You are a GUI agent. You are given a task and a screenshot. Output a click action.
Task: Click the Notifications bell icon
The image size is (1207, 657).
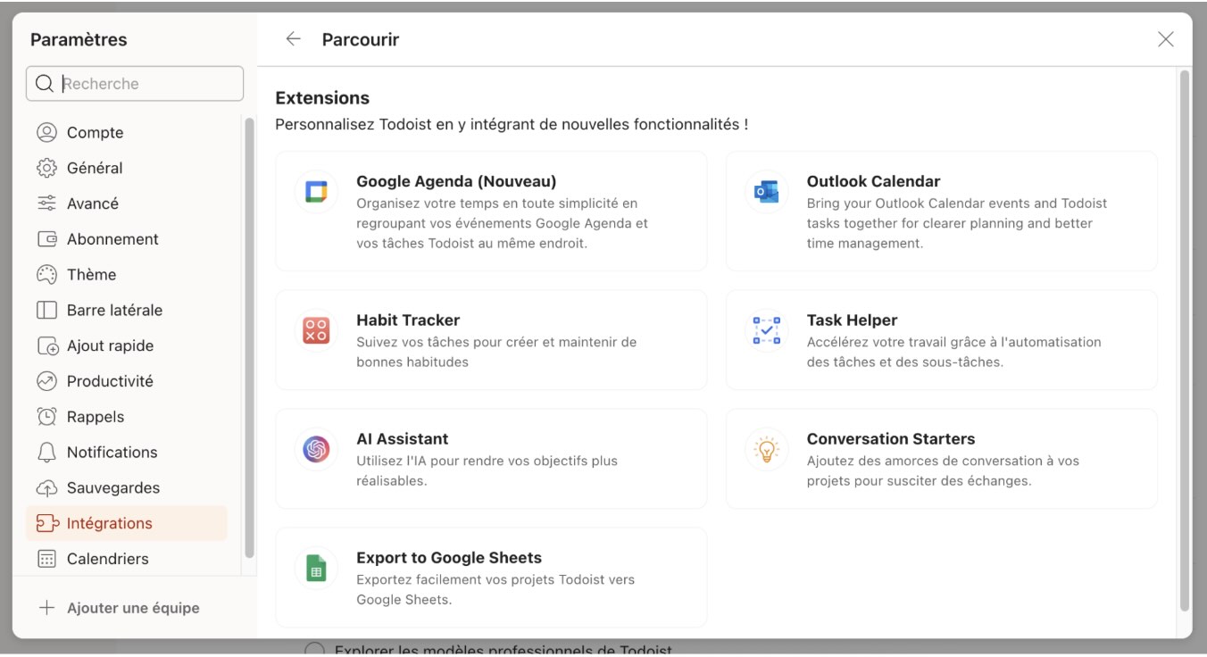pyautogui.click(x=46, y=453)
